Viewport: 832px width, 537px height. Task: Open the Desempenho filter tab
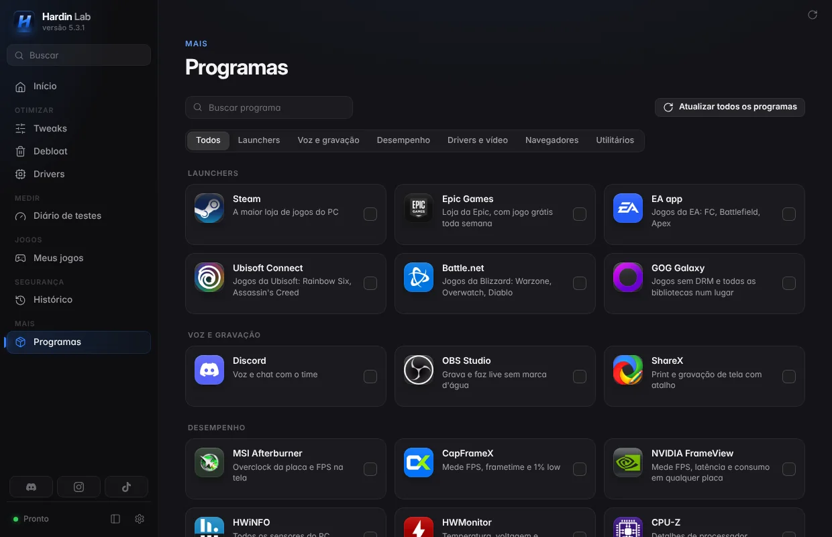tap(403, 140)
